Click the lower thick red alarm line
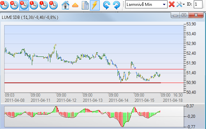The height and width of the screenshot is (129, 206). (83, 83)
